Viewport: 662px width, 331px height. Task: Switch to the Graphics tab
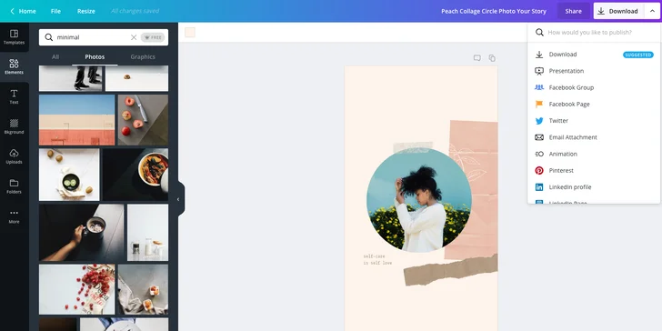tap(143, 56)
